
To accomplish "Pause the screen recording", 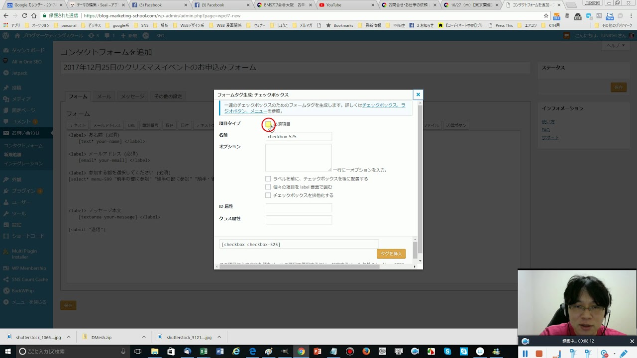I will 525,354.
